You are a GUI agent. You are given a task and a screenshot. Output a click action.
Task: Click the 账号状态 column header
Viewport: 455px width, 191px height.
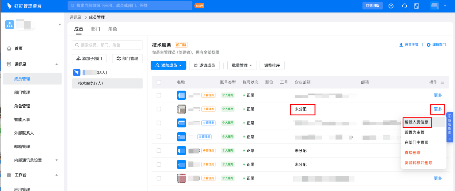coord(251,82)
